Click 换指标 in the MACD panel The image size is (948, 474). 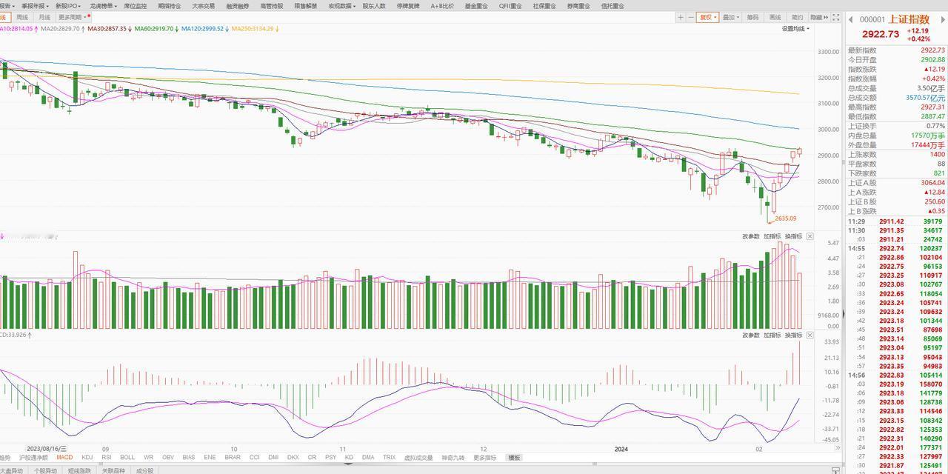click(794, 336)
